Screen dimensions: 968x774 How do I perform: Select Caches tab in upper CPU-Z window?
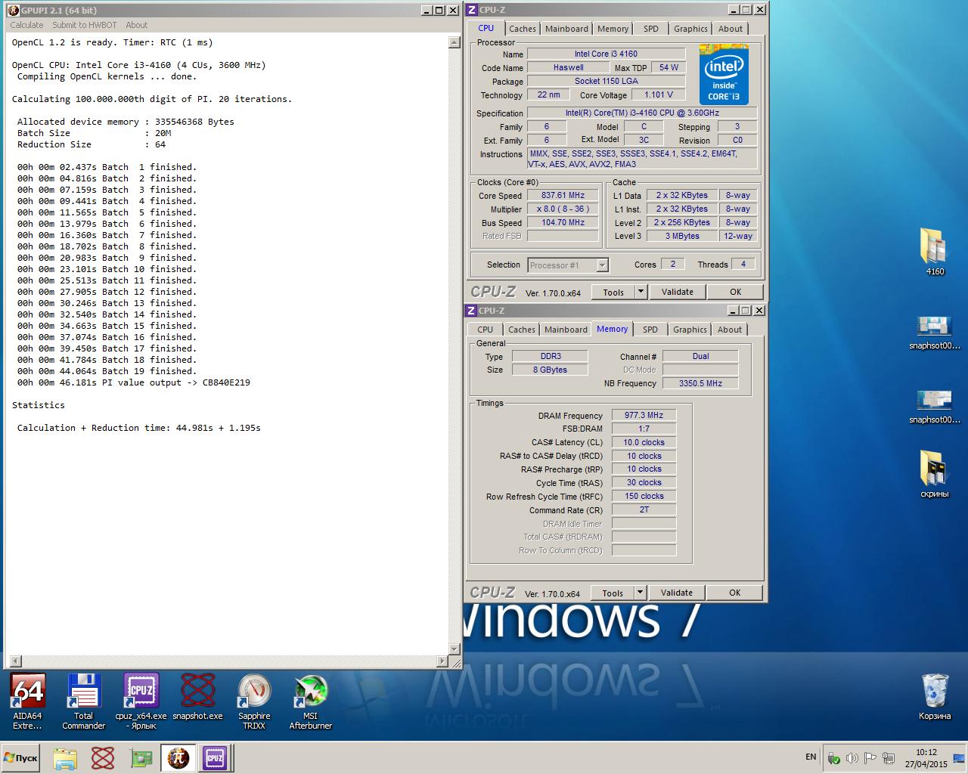coord(523,29)
